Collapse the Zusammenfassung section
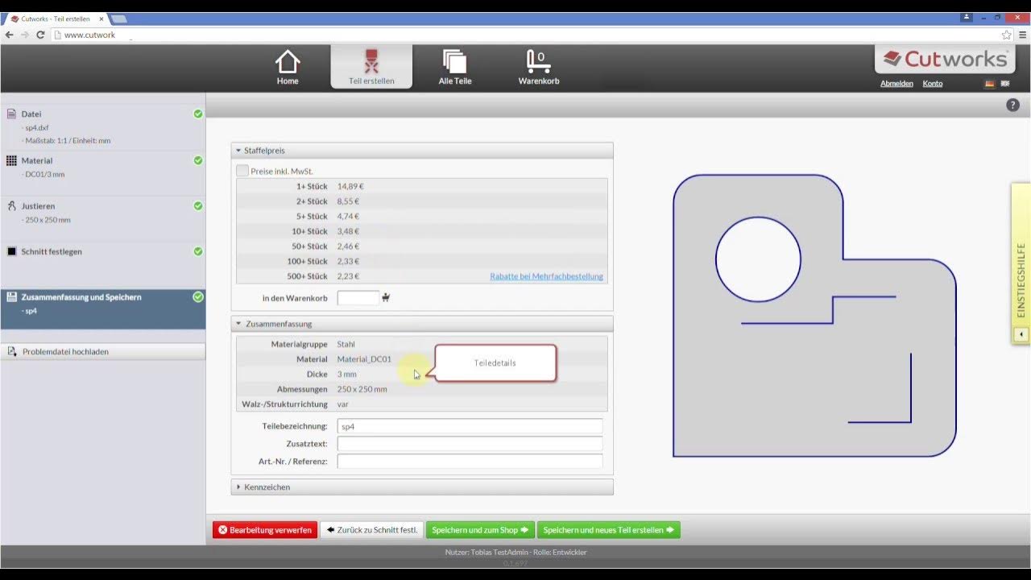Image resolution: width=1031 pixels, height=580 pixels. (x=422, y=324)
